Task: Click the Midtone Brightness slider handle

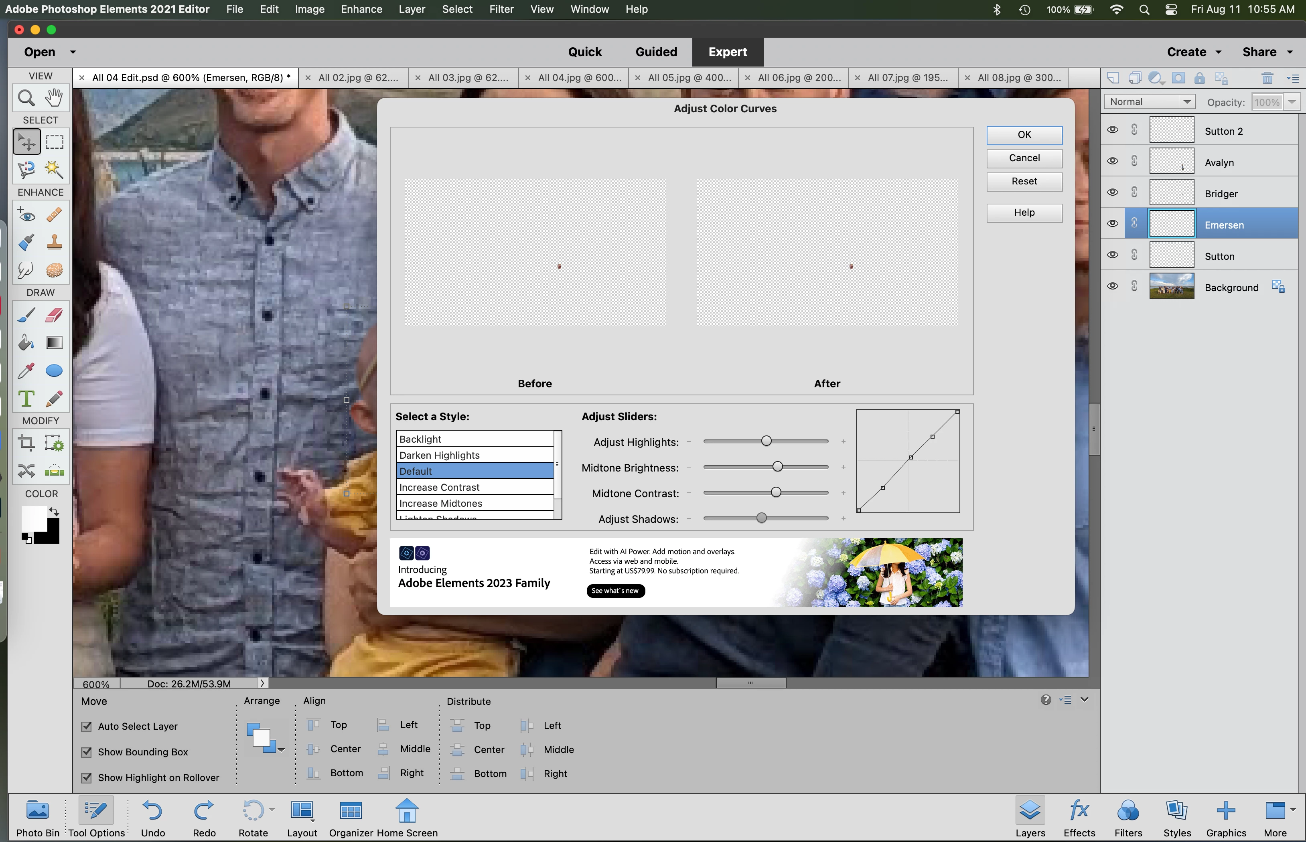Action: pyautogui.click(x=777, y=467)
